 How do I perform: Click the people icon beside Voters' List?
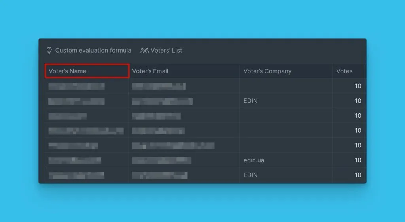coord(144,51)
